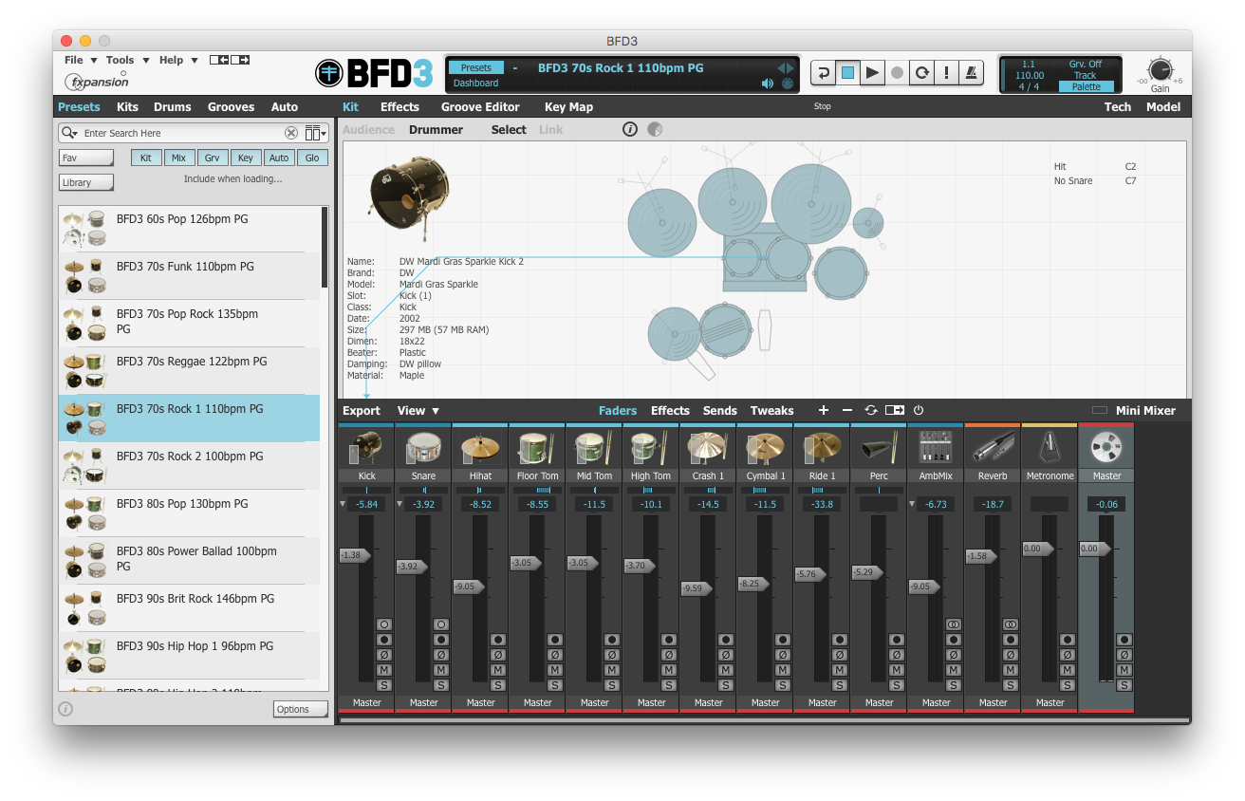Click the Options button
The image size is (1245, 801).
pyautogui.click(x=300, y=709)
